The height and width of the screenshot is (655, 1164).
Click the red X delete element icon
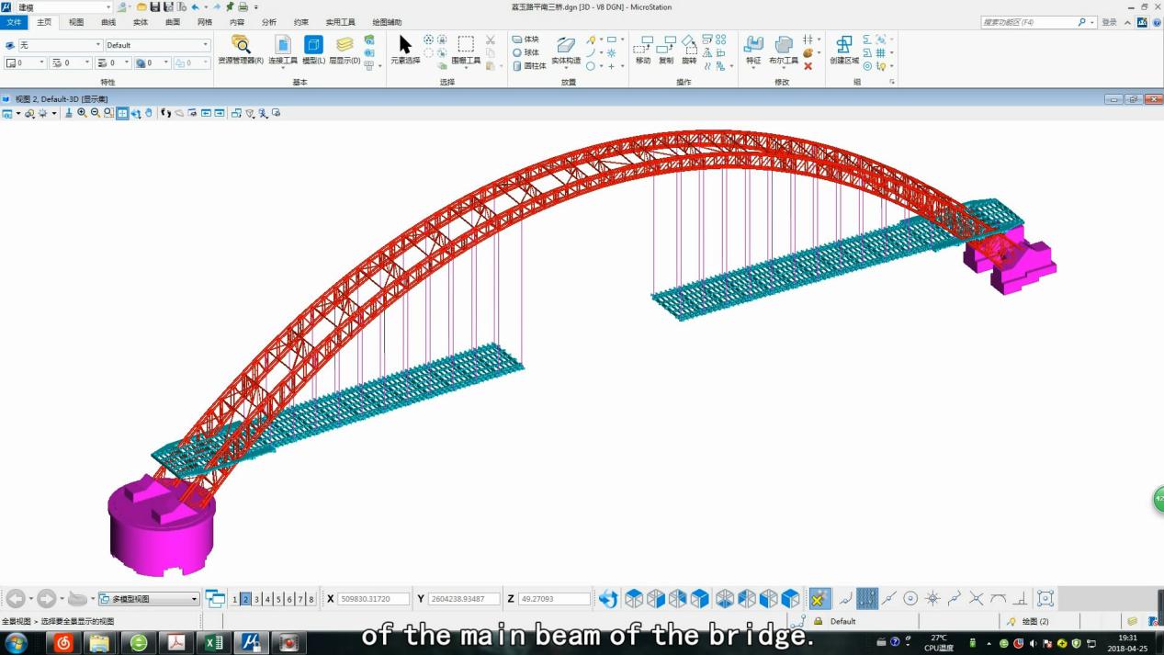[808, 66]
